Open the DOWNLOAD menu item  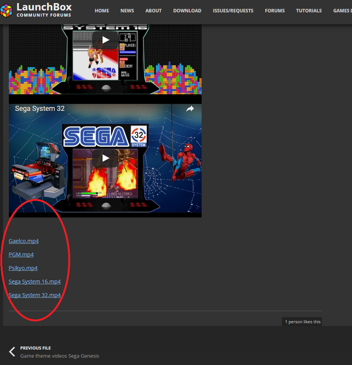click(187, 11)
